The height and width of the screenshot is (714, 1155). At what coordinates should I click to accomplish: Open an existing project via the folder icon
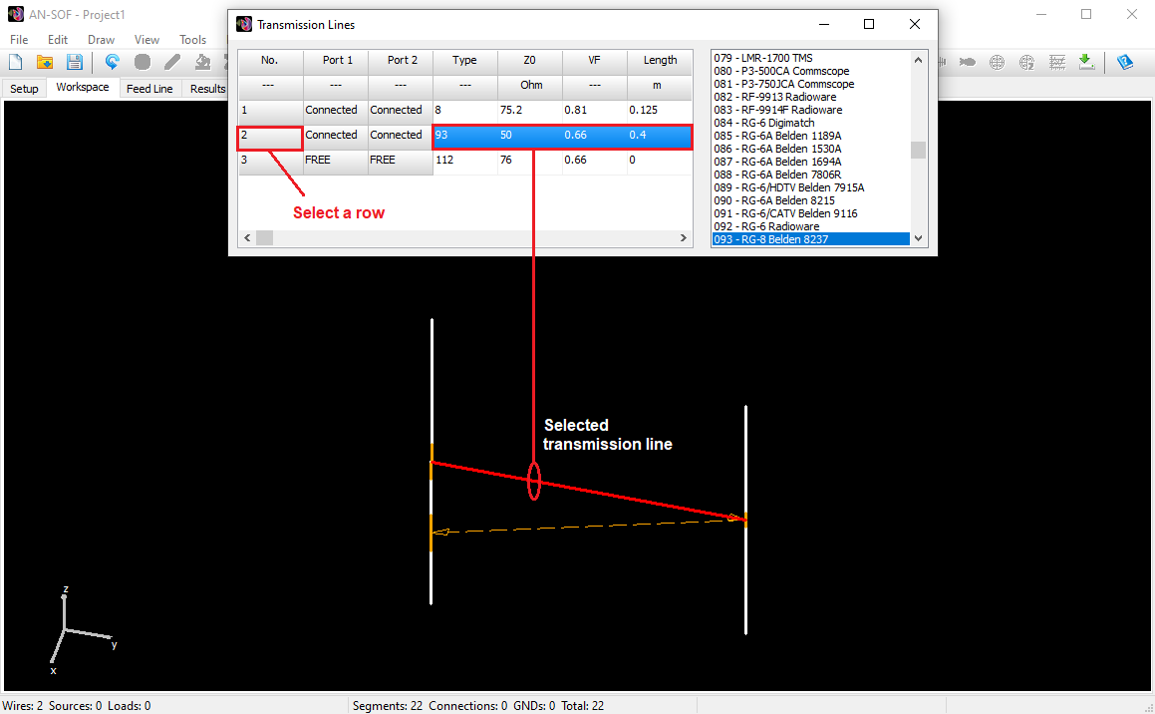pos(44,62)
